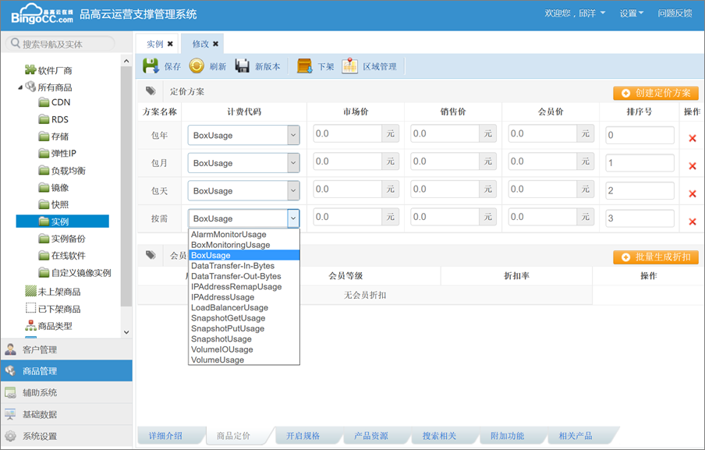Open the 设置 dropdown menu
This screenshot has width=705, height=450.
coord(632,13)
